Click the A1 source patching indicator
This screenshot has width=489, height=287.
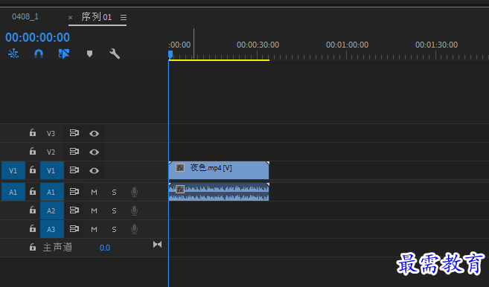[x=13, y=192]
